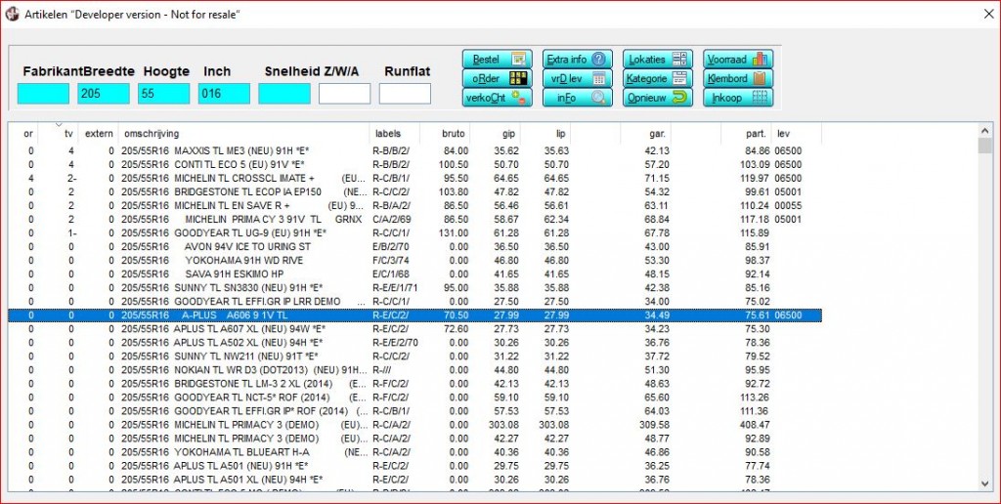Screen dimensions: 1001x504
Task: Click the Fabrikant input field
Action: (43, 94)
